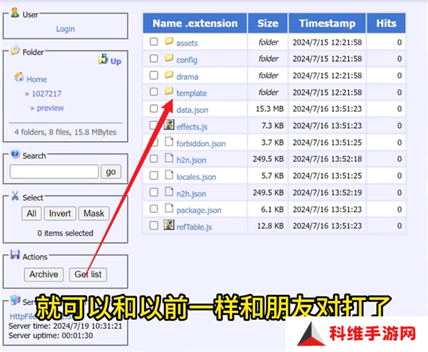Click the Search panel question icon
The width and height of the screenshot is (428, 352).
[x=15, y=154]
